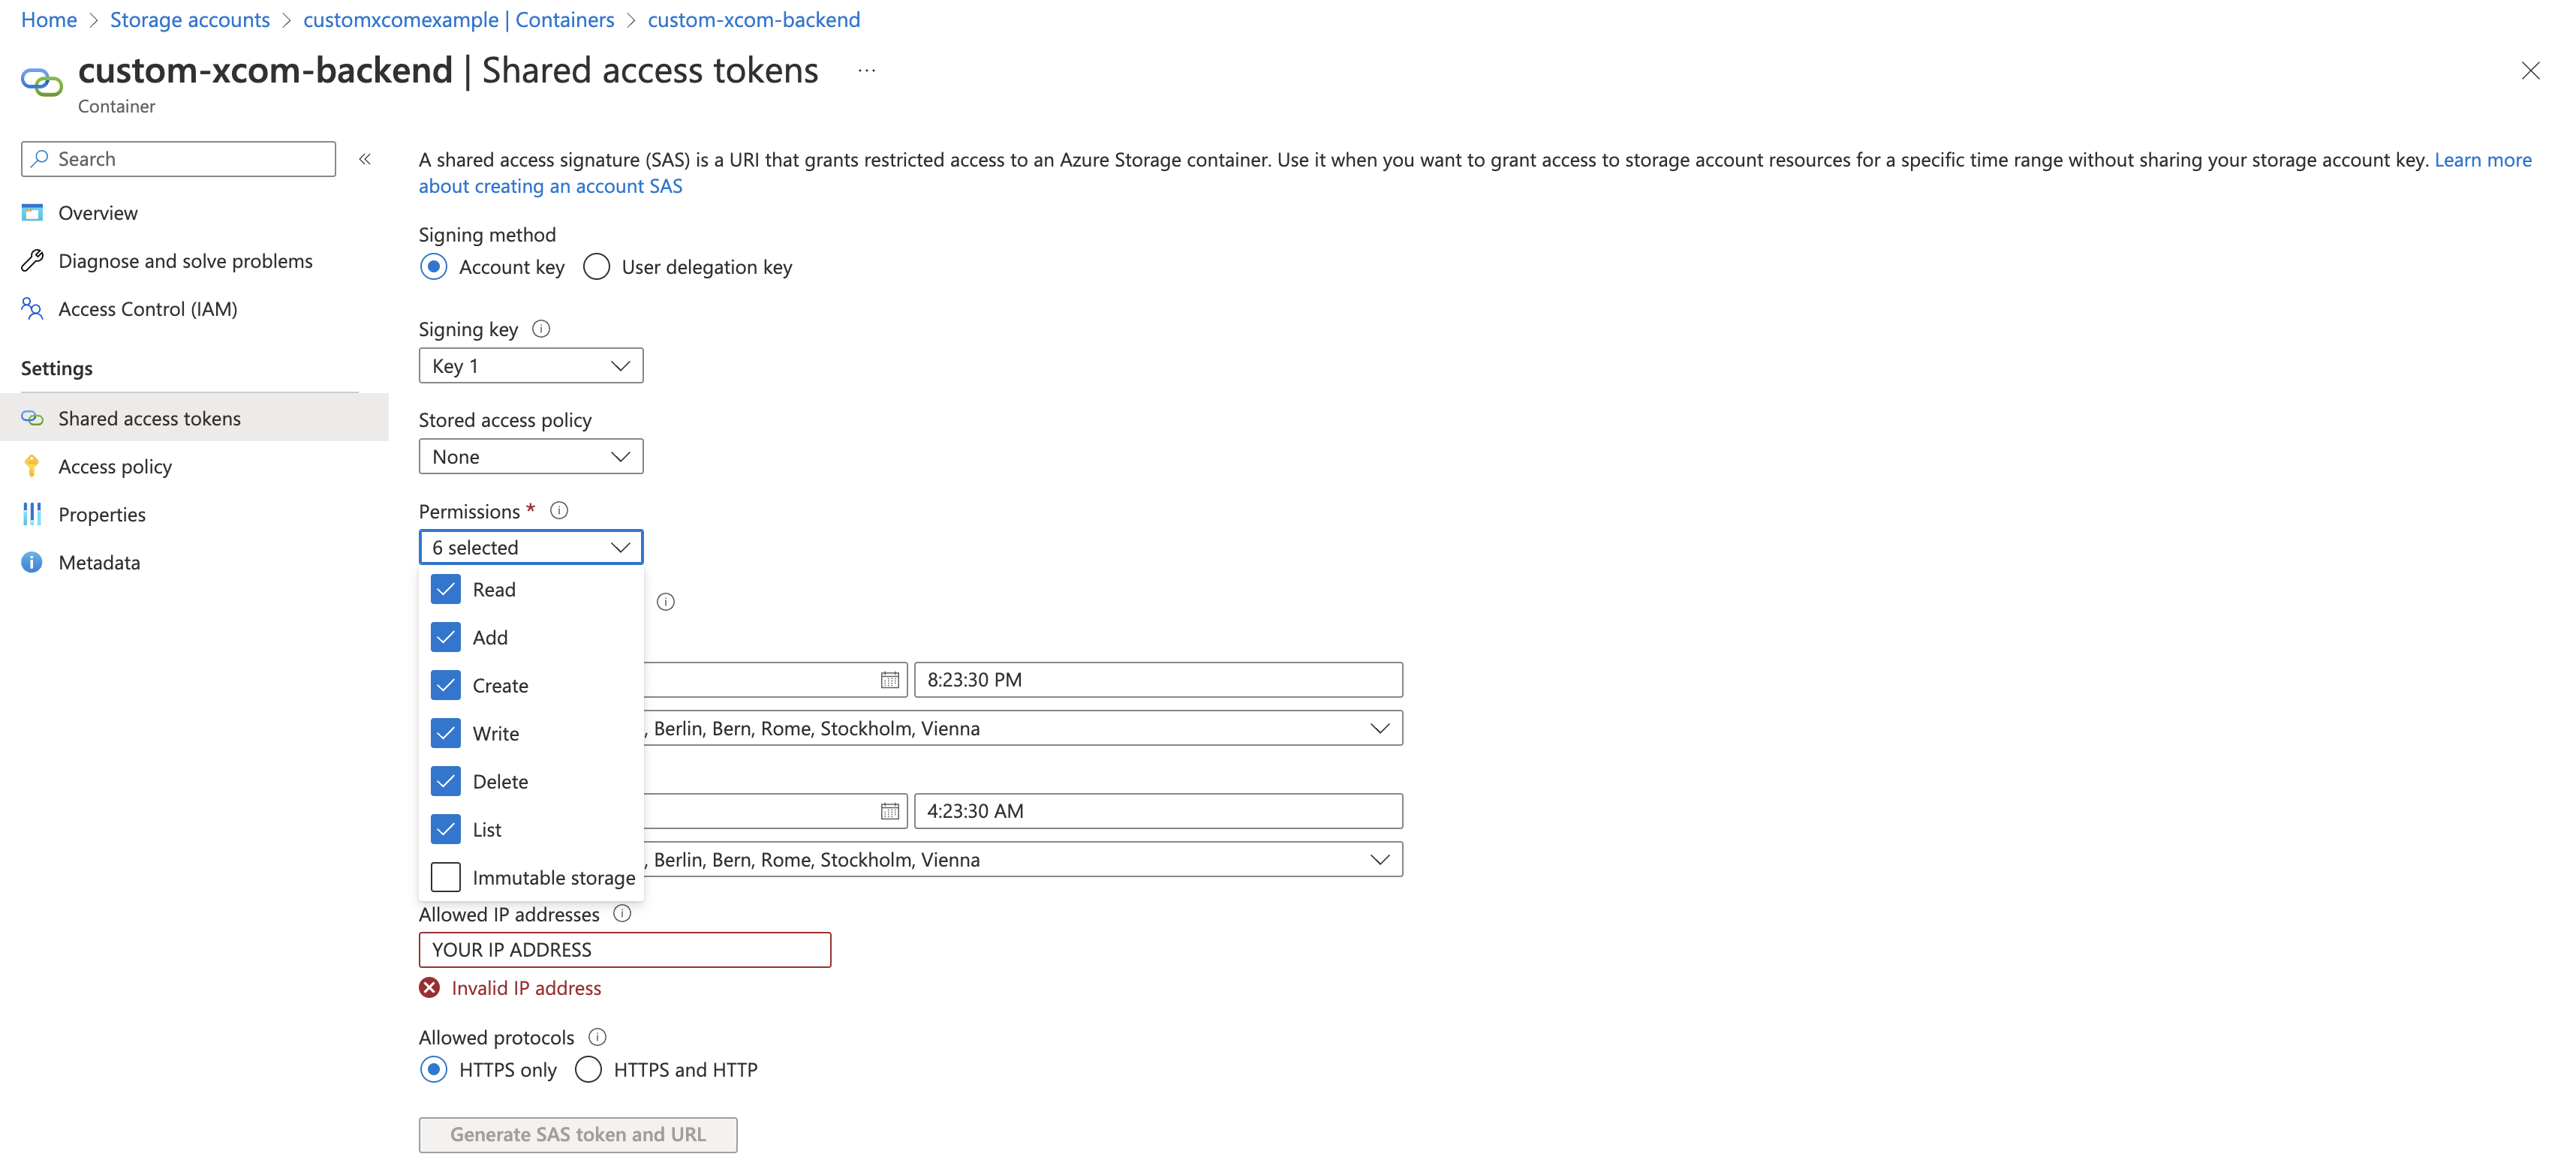Enable the Immutable storage checkbox
Viewport: 2576px width, 1172px height.
446,877
